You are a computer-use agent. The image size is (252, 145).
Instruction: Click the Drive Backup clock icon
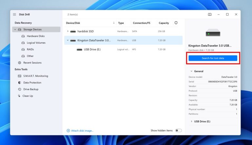tap(19, 89)
